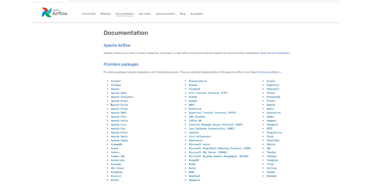Open Hypertext Transfer Protocol (HTTP) link
The image size is (371, 185).
point(212,113)
